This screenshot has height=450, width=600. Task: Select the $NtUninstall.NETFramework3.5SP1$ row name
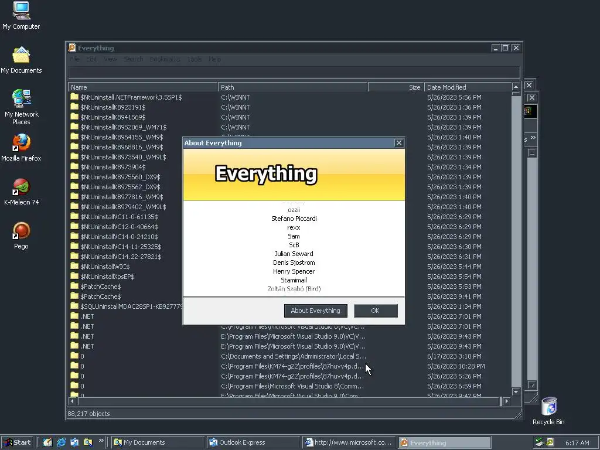click(131, 97)
